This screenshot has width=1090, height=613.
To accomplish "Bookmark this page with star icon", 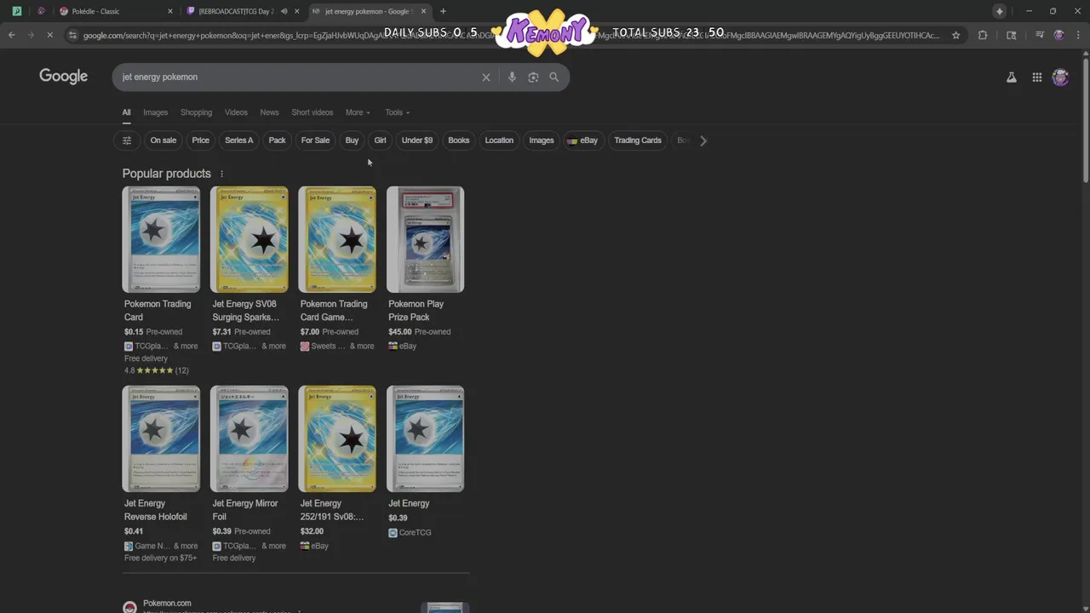I will [956, 35].
